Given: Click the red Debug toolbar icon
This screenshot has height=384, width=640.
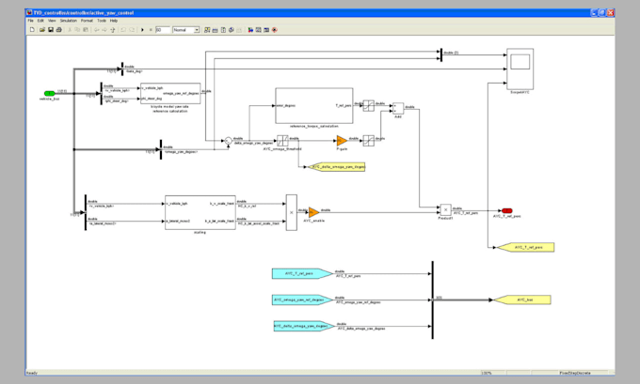Looking at the screenshot, I should (275, 30).
